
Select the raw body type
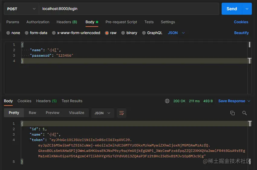tap(107, 33)
